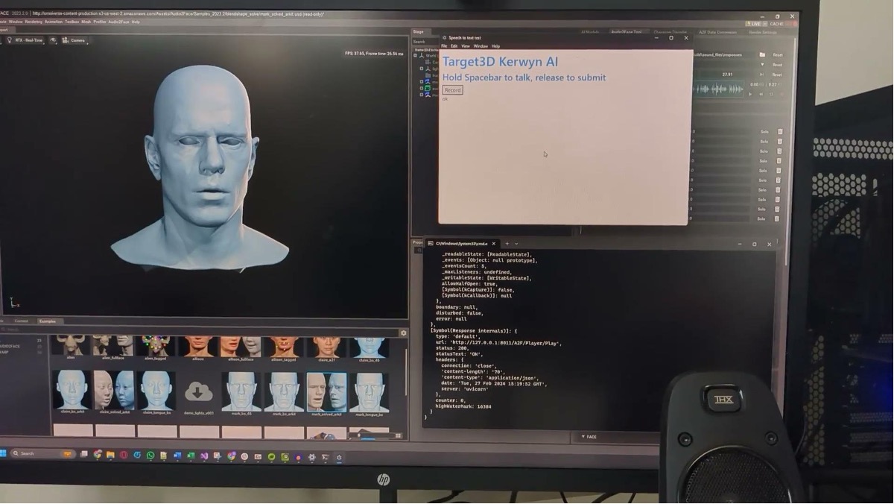Click the Record button in Speech to text window

tap(452, 90)
